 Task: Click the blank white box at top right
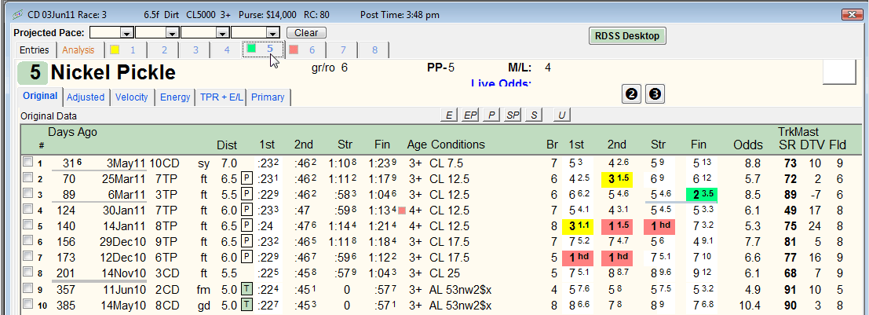click(x=840, y=72)
